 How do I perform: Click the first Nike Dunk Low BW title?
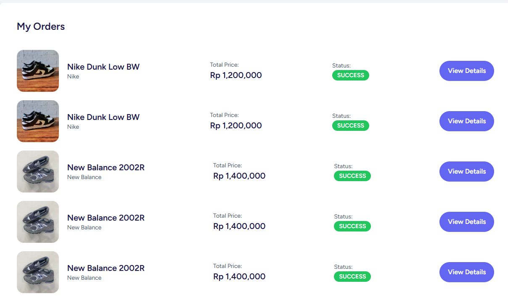[x=103, y=67]
